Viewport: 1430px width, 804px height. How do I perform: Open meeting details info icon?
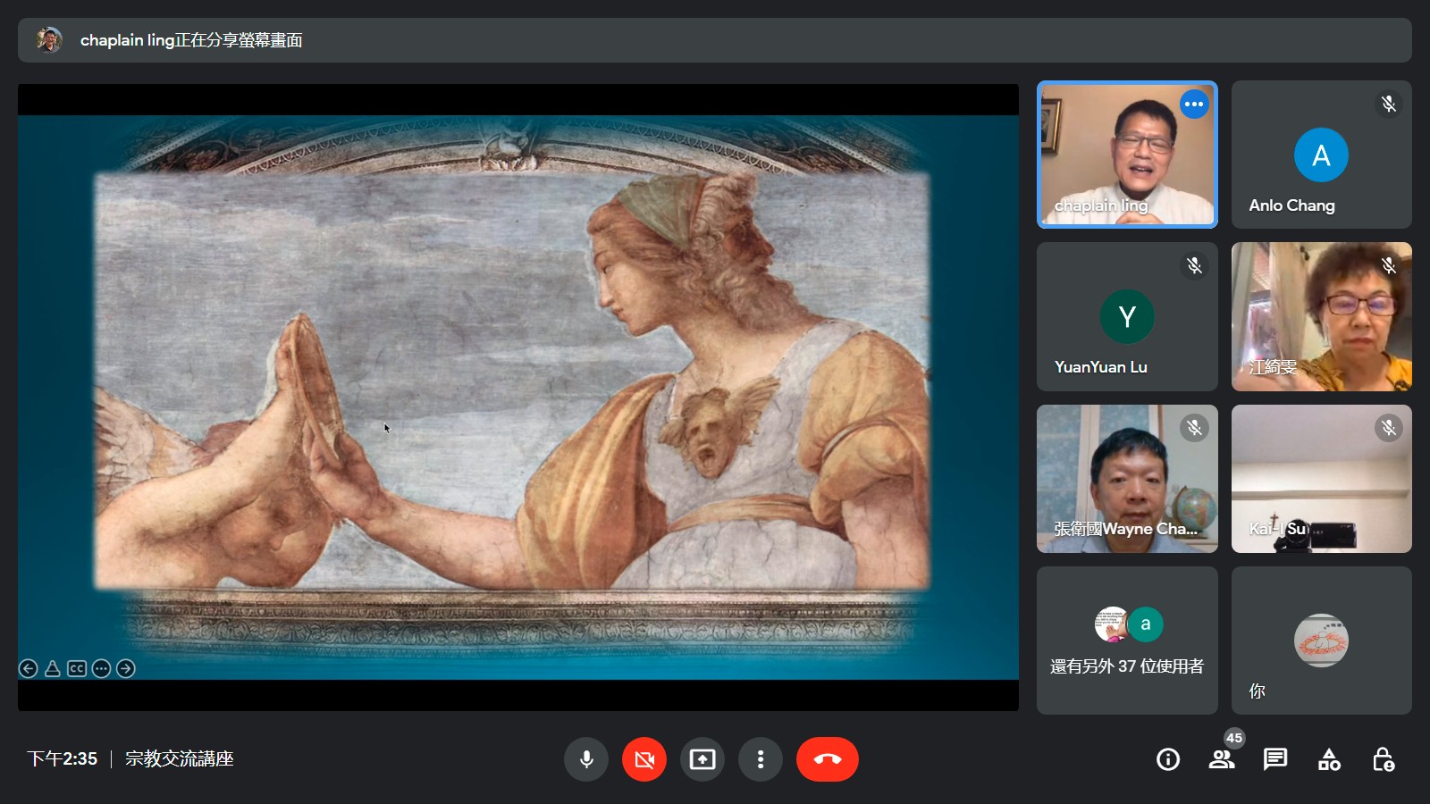pyautogui.click(x=1168, y=759)
